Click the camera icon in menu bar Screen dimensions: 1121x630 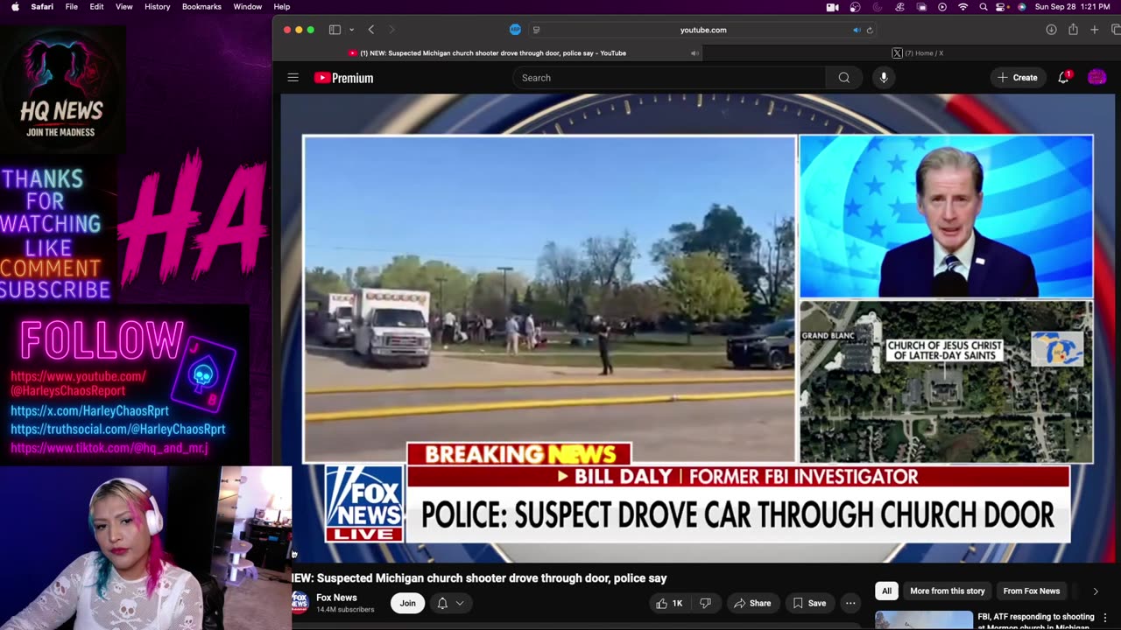click(832, 7)
